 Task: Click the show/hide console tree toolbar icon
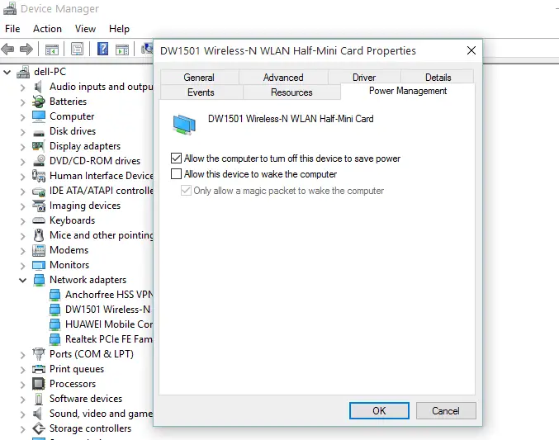tap(52, 50)
